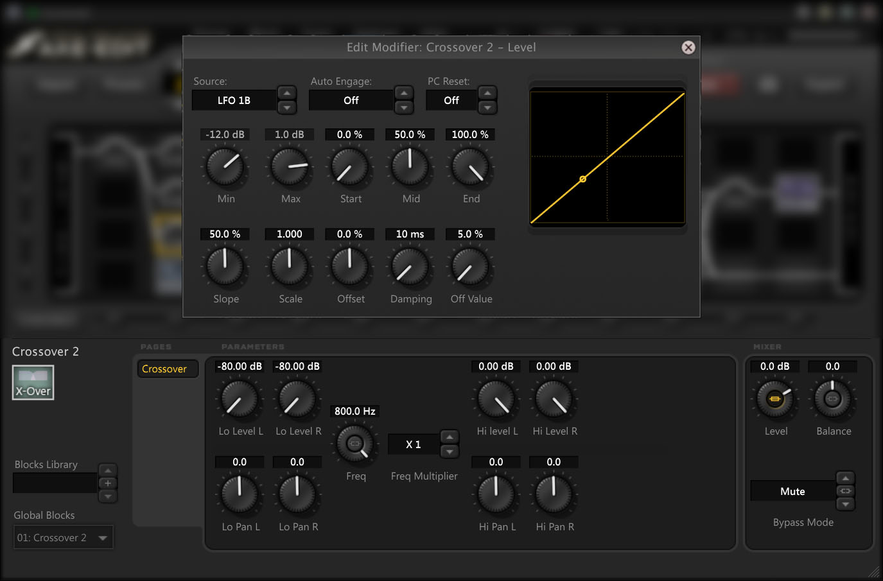Open the Freq Multiplier X 1 selector

point(414,444)
